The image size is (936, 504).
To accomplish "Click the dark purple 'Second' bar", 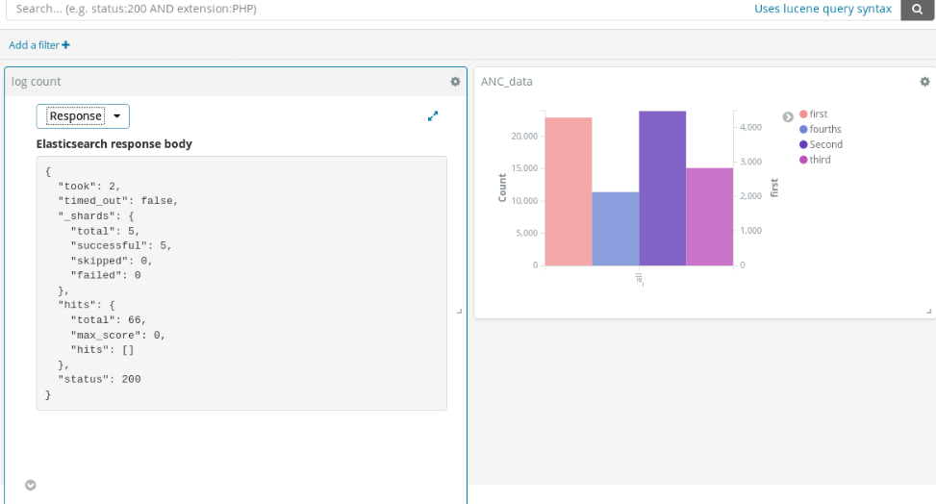I will click(x=662, y=189).
